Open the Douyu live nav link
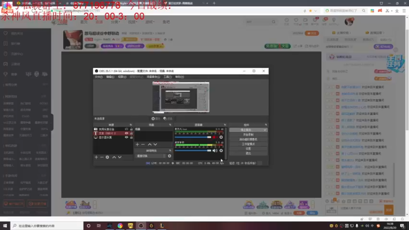The height and width of the screenshot is (230, 409). coord(99,22)
